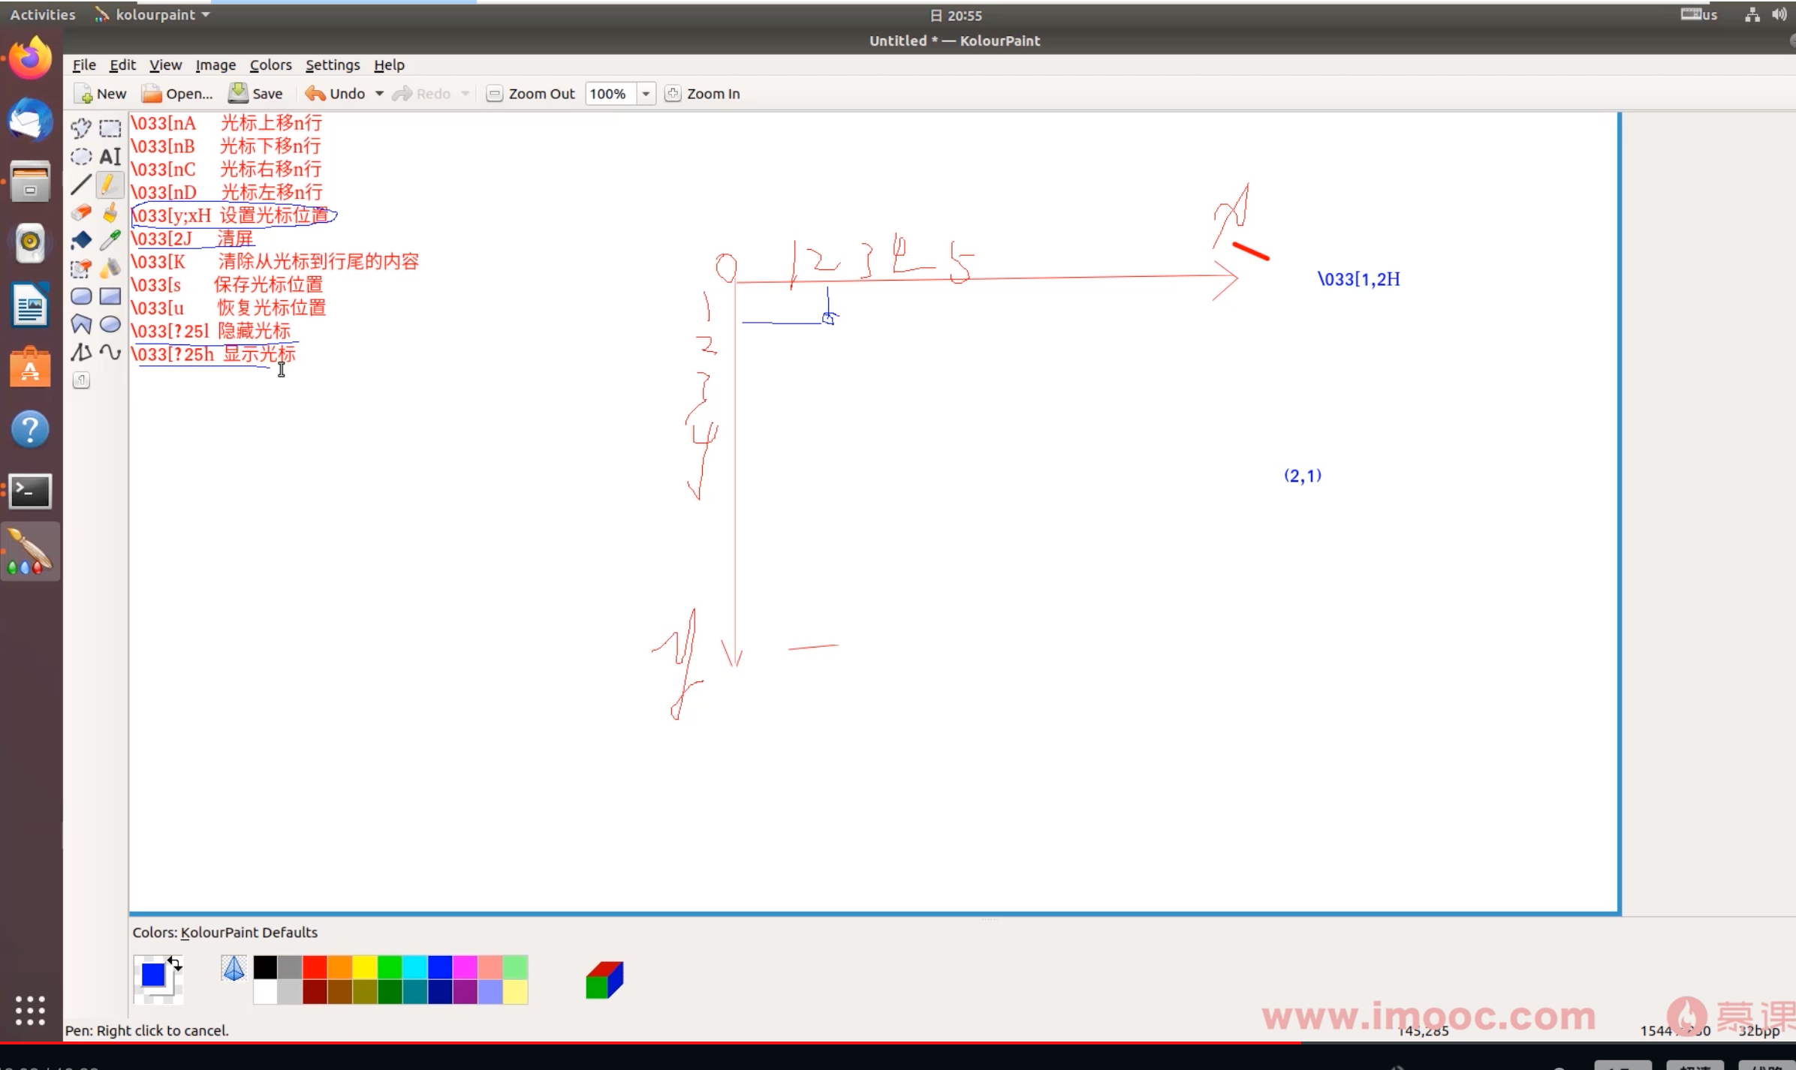
Task: Select the Eraser tool
Action: pyautogui.click(x=81, y=213)
